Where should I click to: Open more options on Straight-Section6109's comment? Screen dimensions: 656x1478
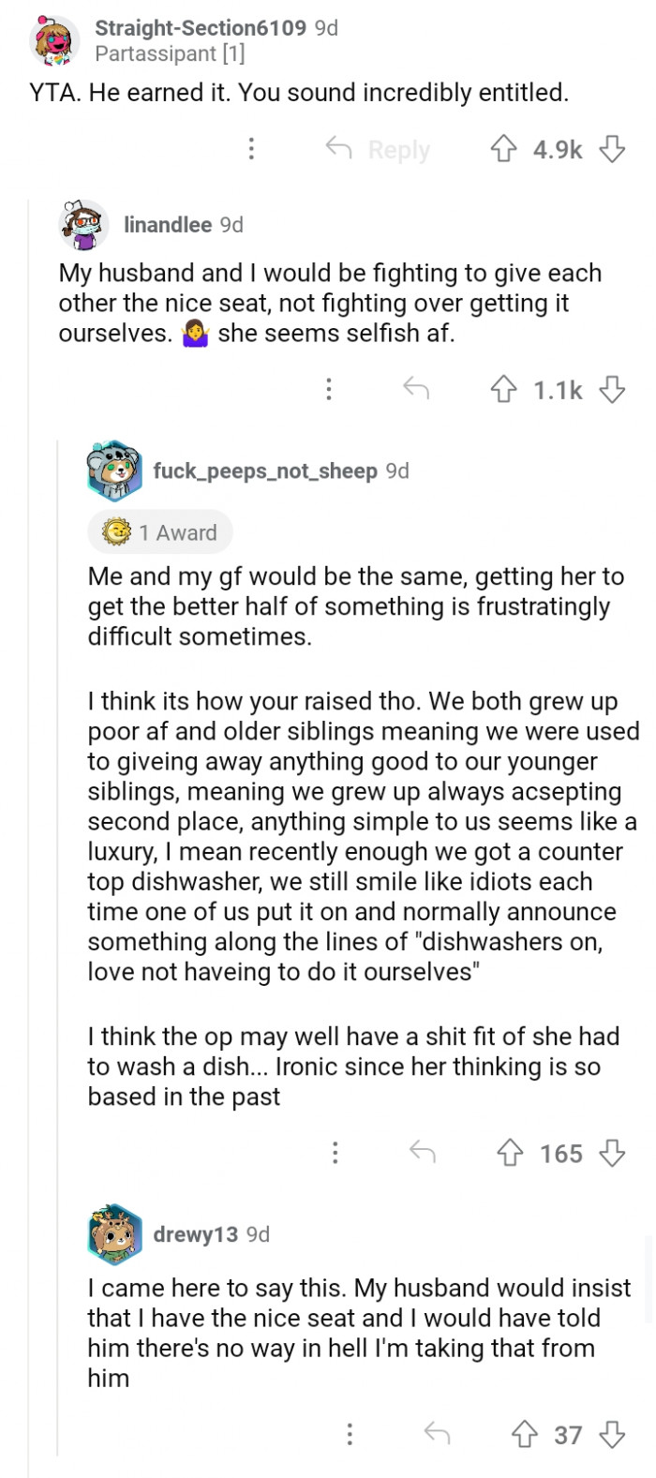pos(251,149)
